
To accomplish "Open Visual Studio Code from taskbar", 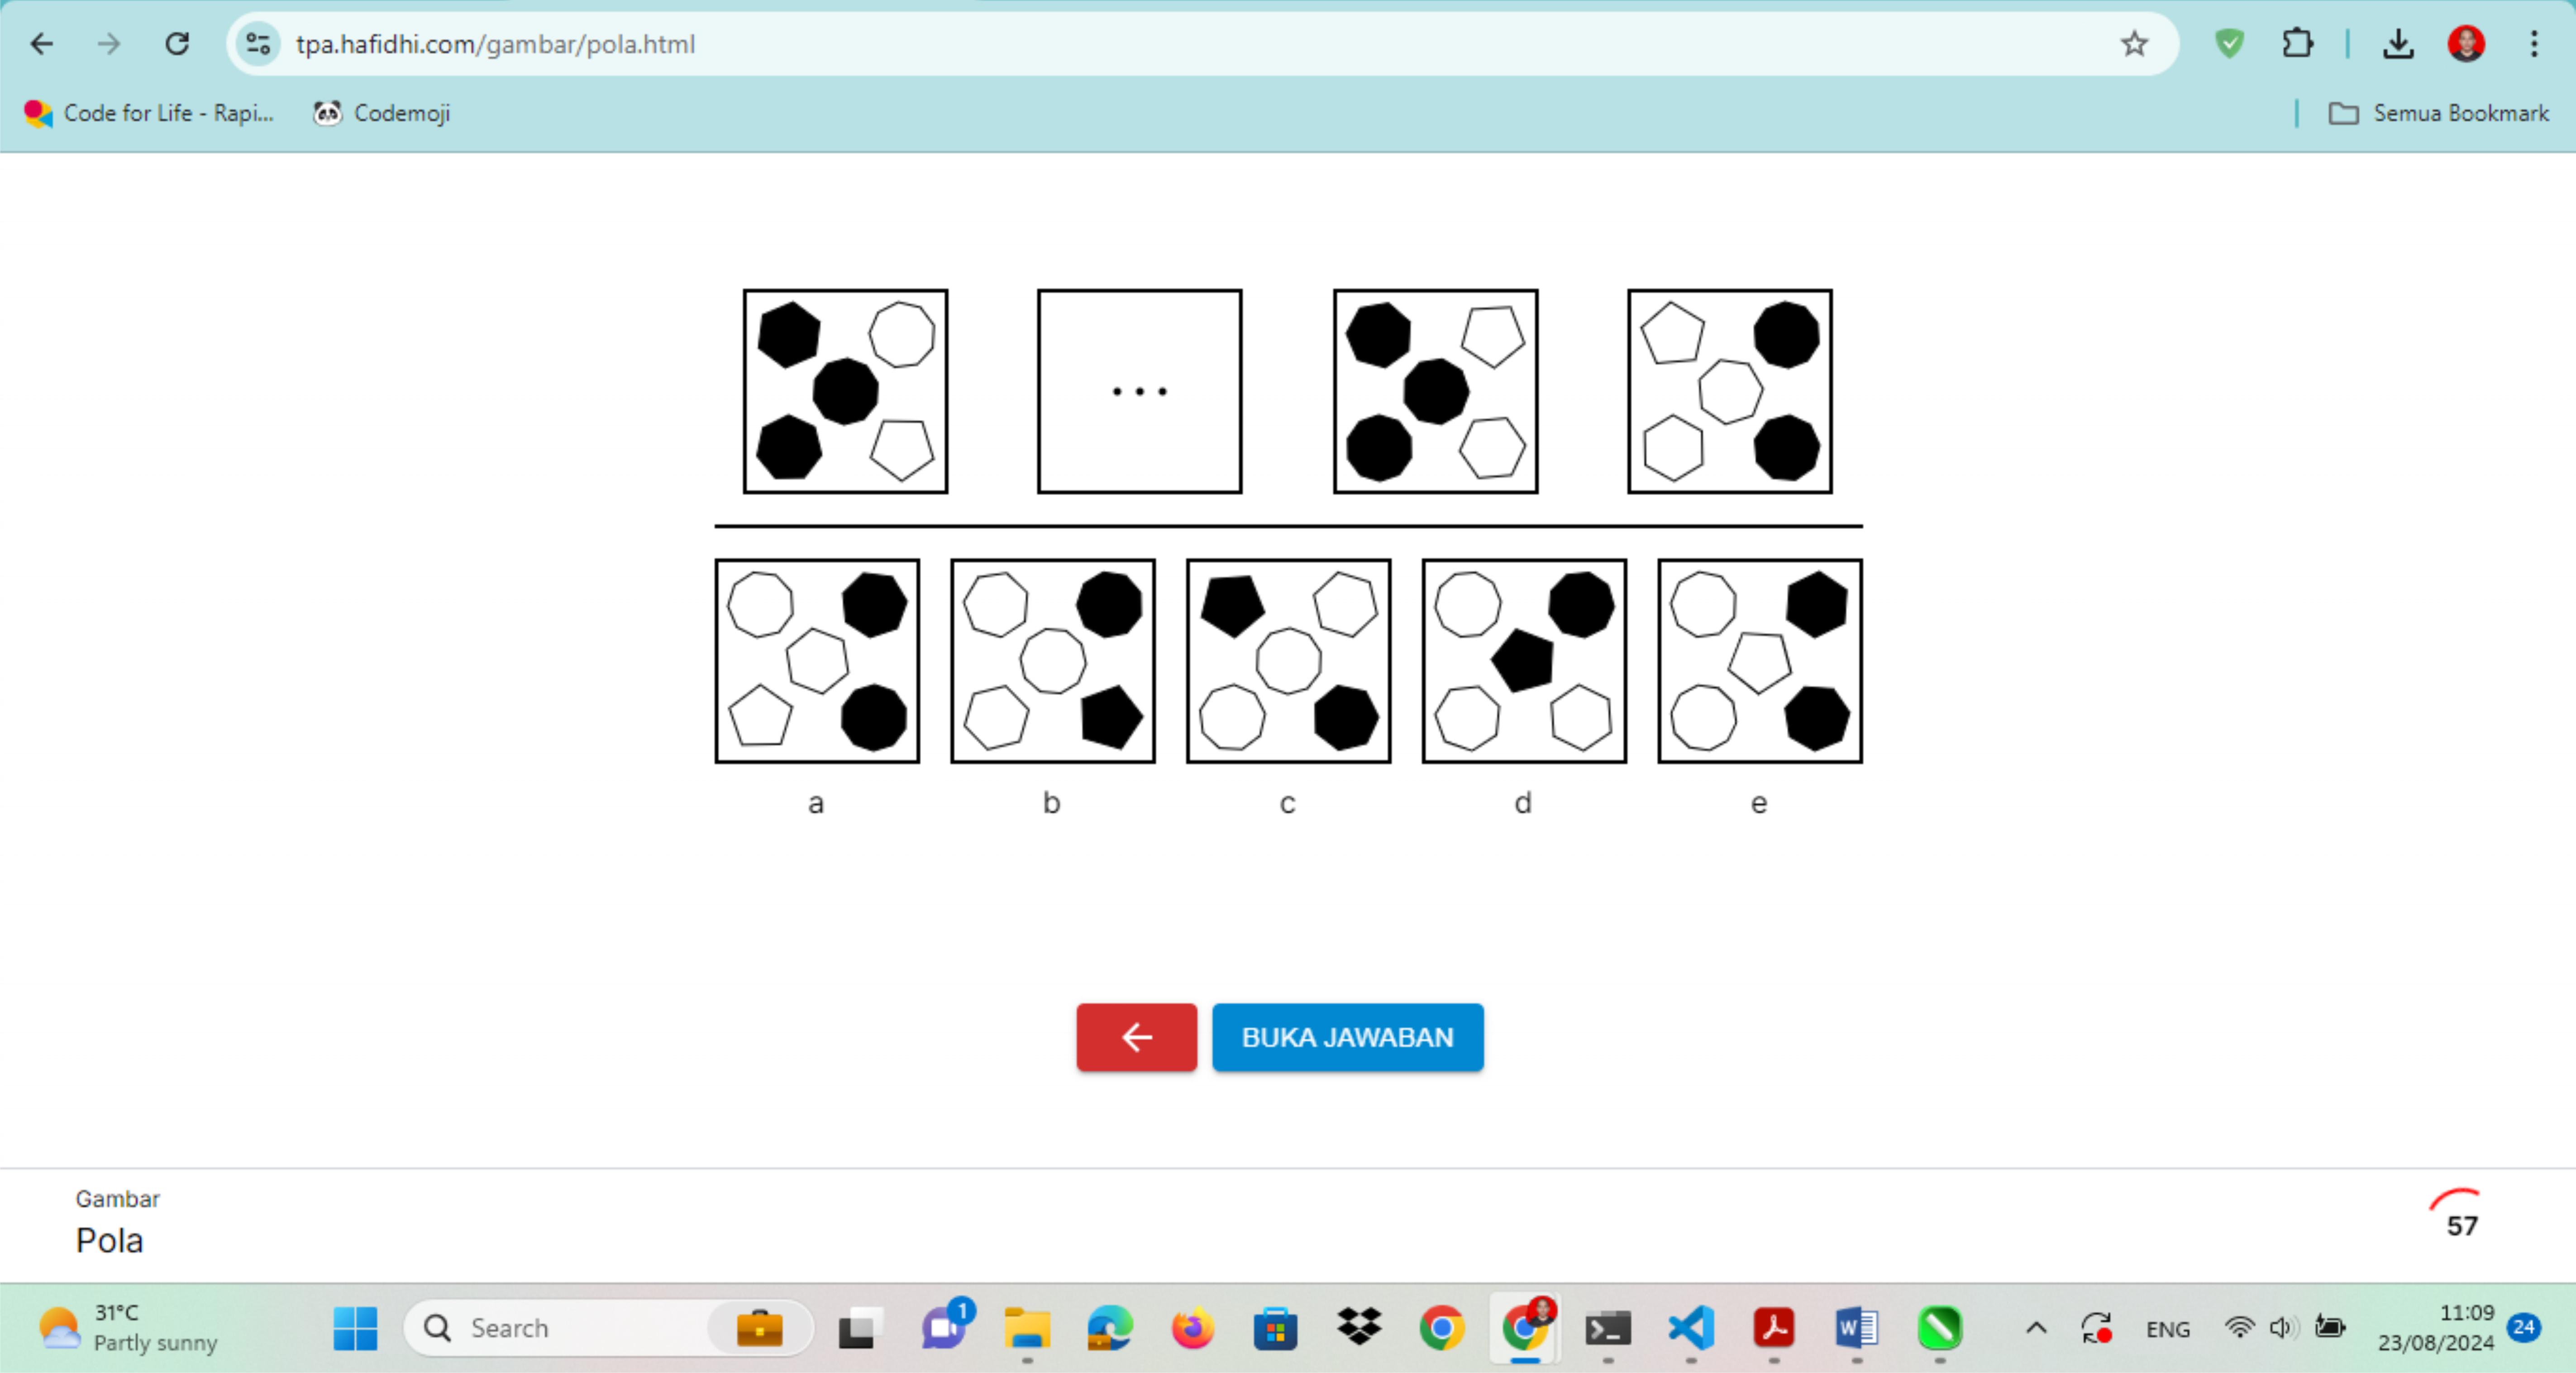I will (x=1690, y=1328).
